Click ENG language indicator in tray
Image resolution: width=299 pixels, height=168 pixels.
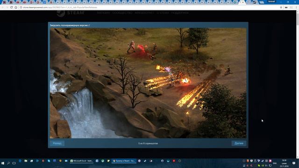coord(275,163)
